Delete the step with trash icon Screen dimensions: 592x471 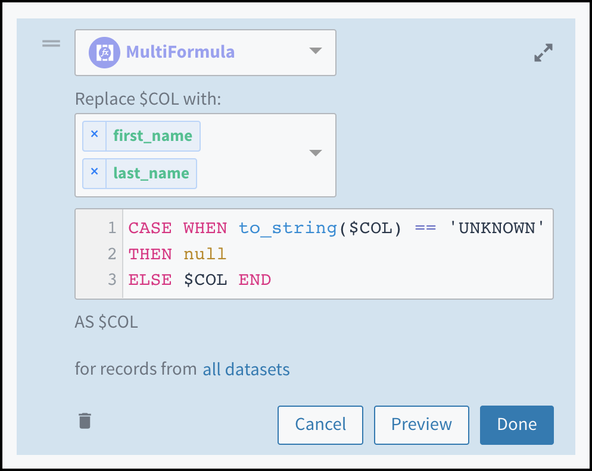[85, 421]
